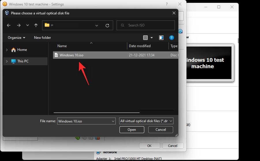Click the dialog resize grip corner
Screen dimensions: 260x161
coord(176,135)
